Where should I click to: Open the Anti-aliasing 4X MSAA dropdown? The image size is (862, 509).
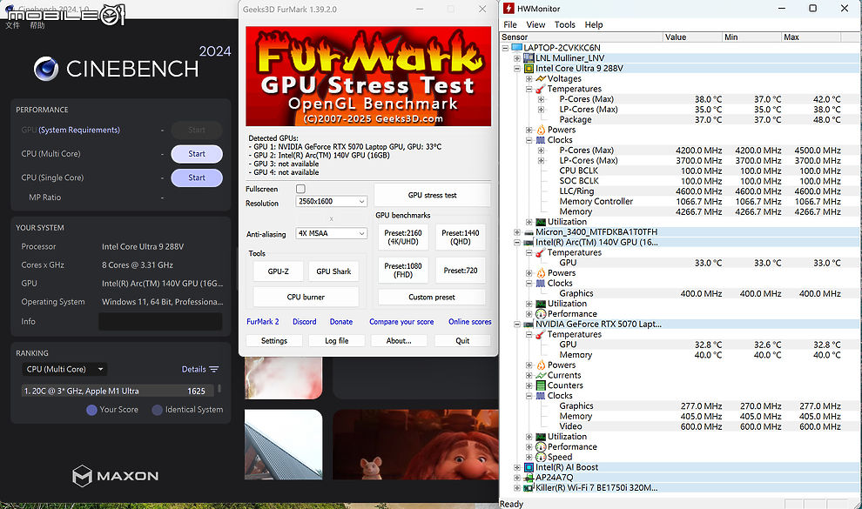pos(331,233)
